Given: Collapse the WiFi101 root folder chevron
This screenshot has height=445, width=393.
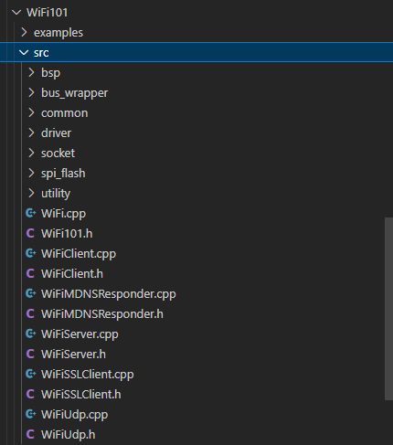Looking at the screenshot, I should [x=16, y=13].
